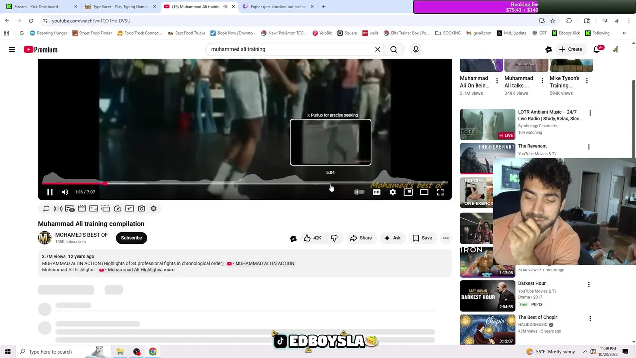Click the expand-view icon below video
The image size is (636, 358).
point(93,209)
